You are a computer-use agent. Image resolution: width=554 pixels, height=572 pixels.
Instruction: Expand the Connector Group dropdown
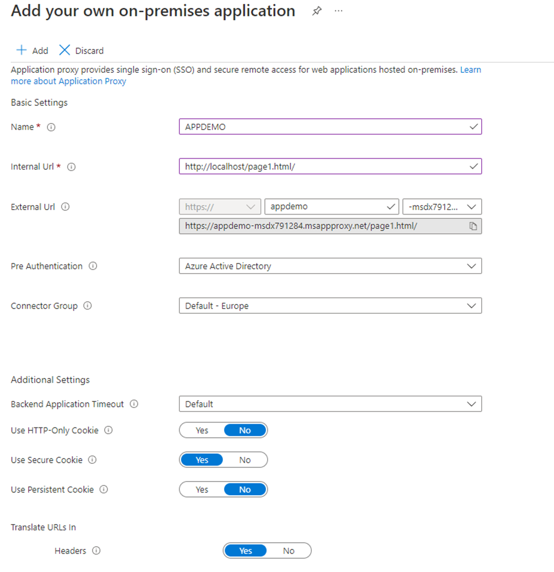pos(330,306)
